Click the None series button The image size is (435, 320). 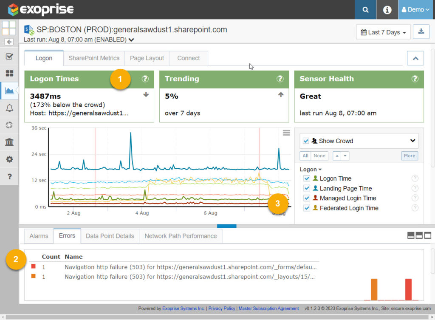tap(319, 156)
